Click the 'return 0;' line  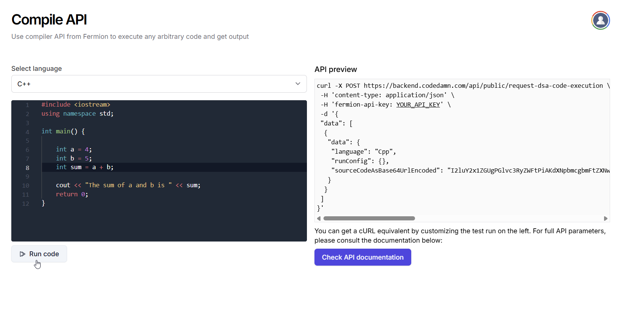[72, 194]
